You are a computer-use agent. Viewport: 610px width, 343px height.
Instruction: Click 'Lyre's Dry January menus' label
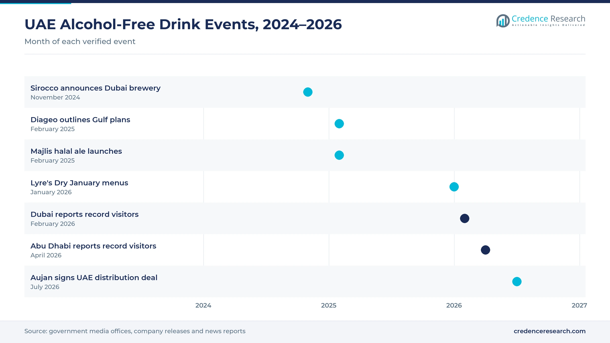click(79, 183)
